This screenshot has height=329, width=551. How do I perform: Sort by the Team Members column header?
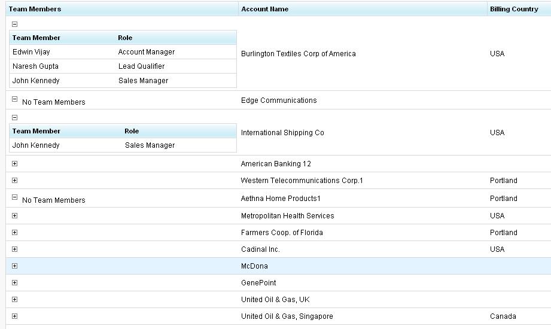pyautogui.click(x=35, y=9)
